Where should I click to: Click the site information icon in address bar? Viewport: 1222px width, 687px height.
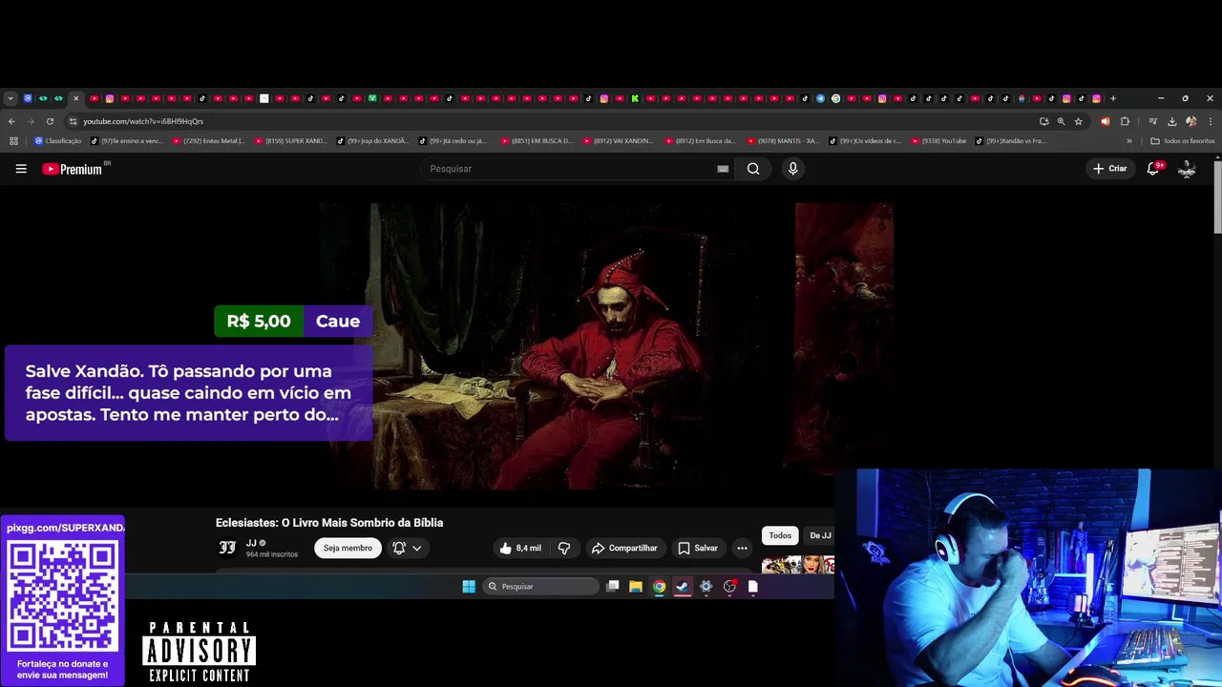click(73, 121)
